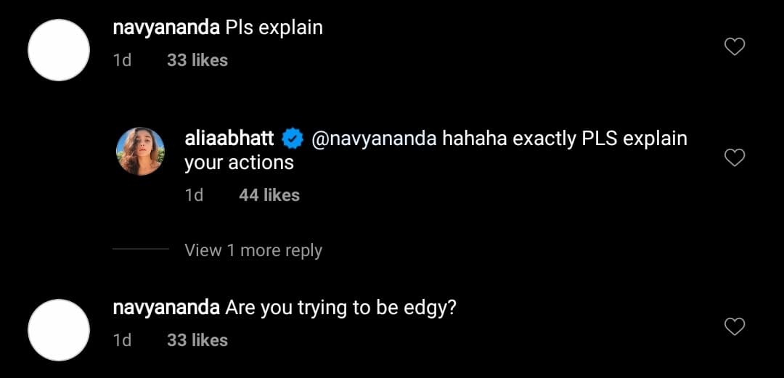Click the "1d" timestamp under the "edgy" comment
Viewport: 784px width, 378px height.
click(123, 340)
